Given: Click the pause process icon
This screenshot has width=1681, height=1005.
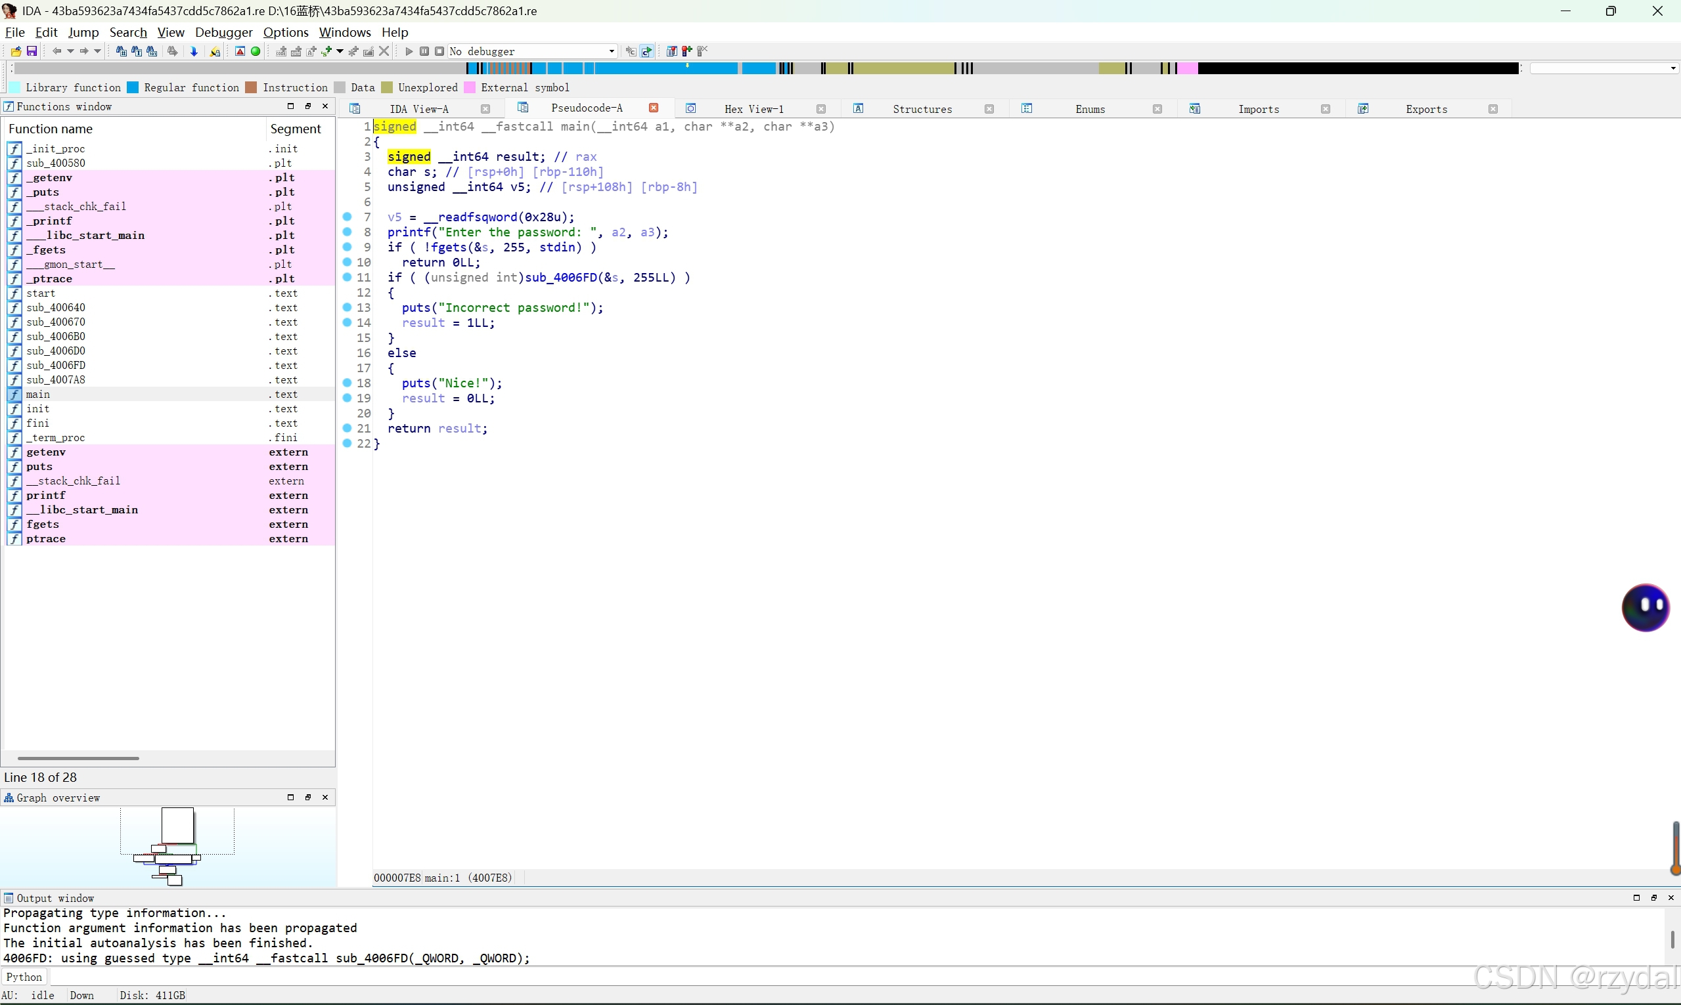Looking at the screenshot, I should (x=424, y=51).
